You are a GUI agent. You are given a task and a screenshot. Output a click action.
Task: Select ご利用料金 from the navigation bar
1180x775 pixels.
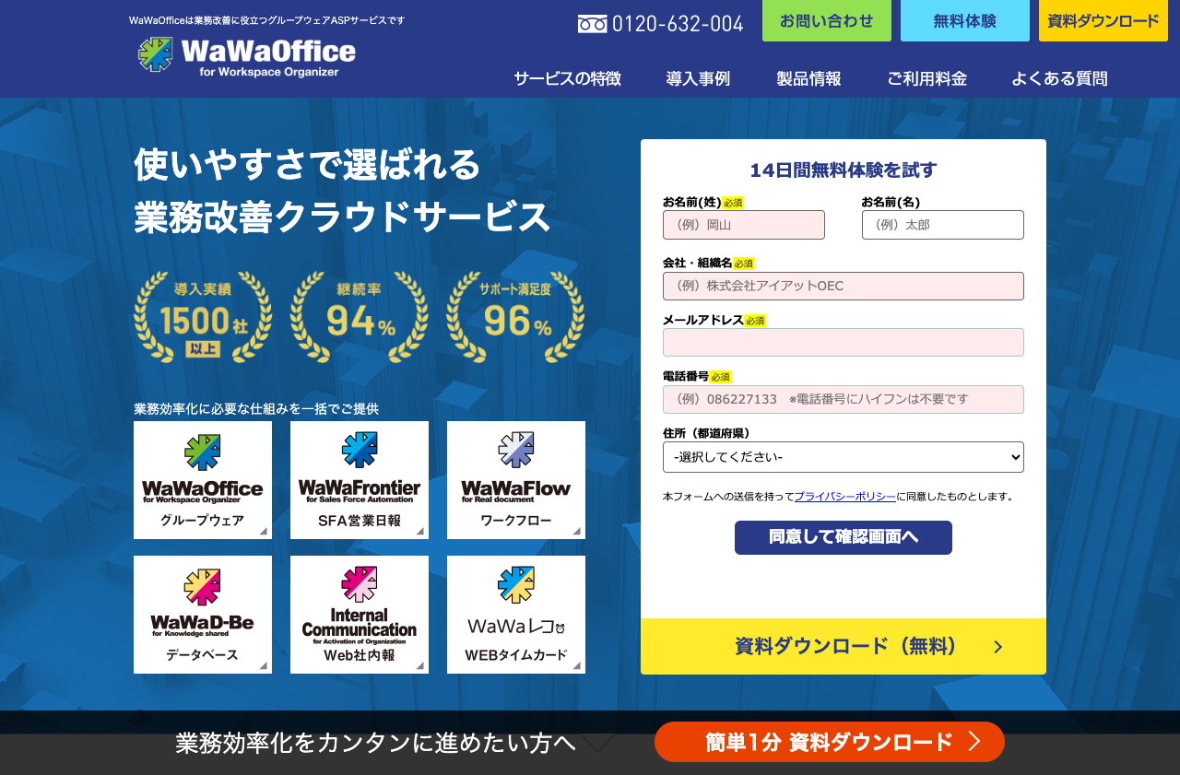926,79
